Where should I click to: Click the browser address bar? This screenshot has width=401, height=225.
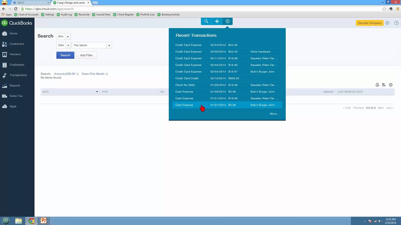pyautogui.click(x=200, y=9)
